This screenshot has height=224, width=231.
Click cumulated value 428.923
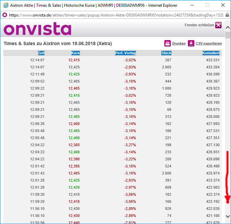[213, 95]
